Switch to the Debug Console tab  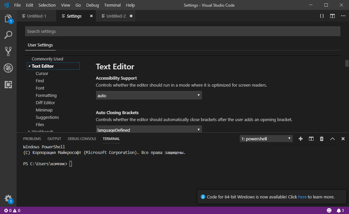82,139
